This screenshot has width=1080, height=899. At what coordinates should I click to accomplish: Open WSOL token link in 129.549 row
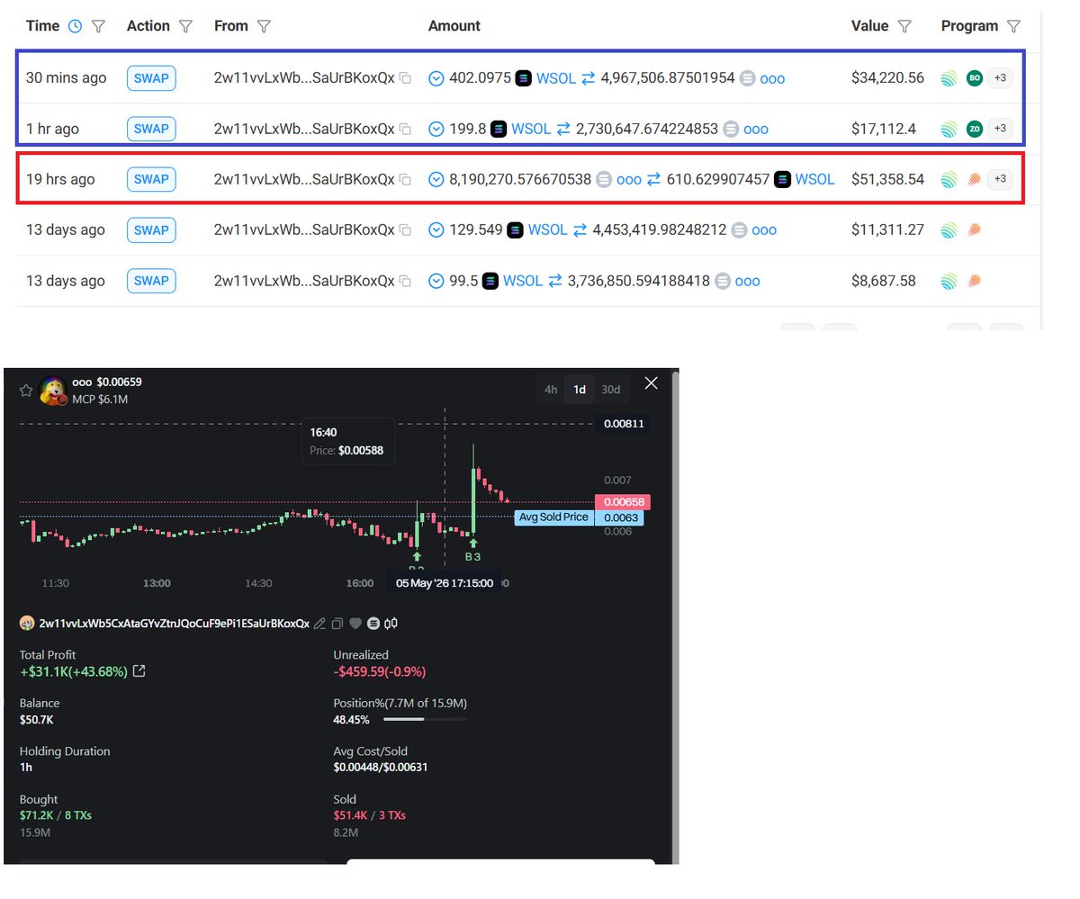point(548,229)
